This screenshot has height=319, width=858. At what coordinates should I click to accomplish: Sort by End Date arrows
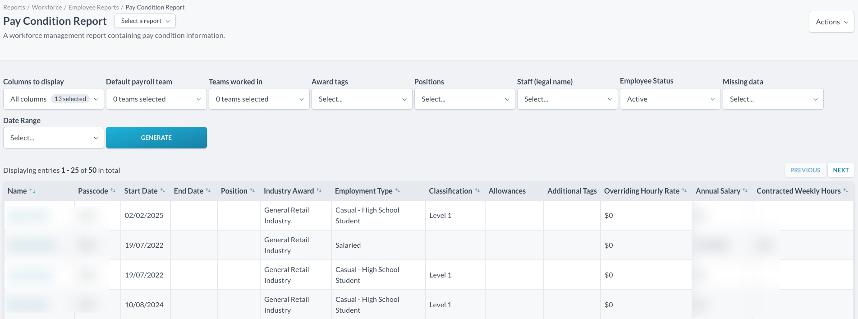pos(208,191)
